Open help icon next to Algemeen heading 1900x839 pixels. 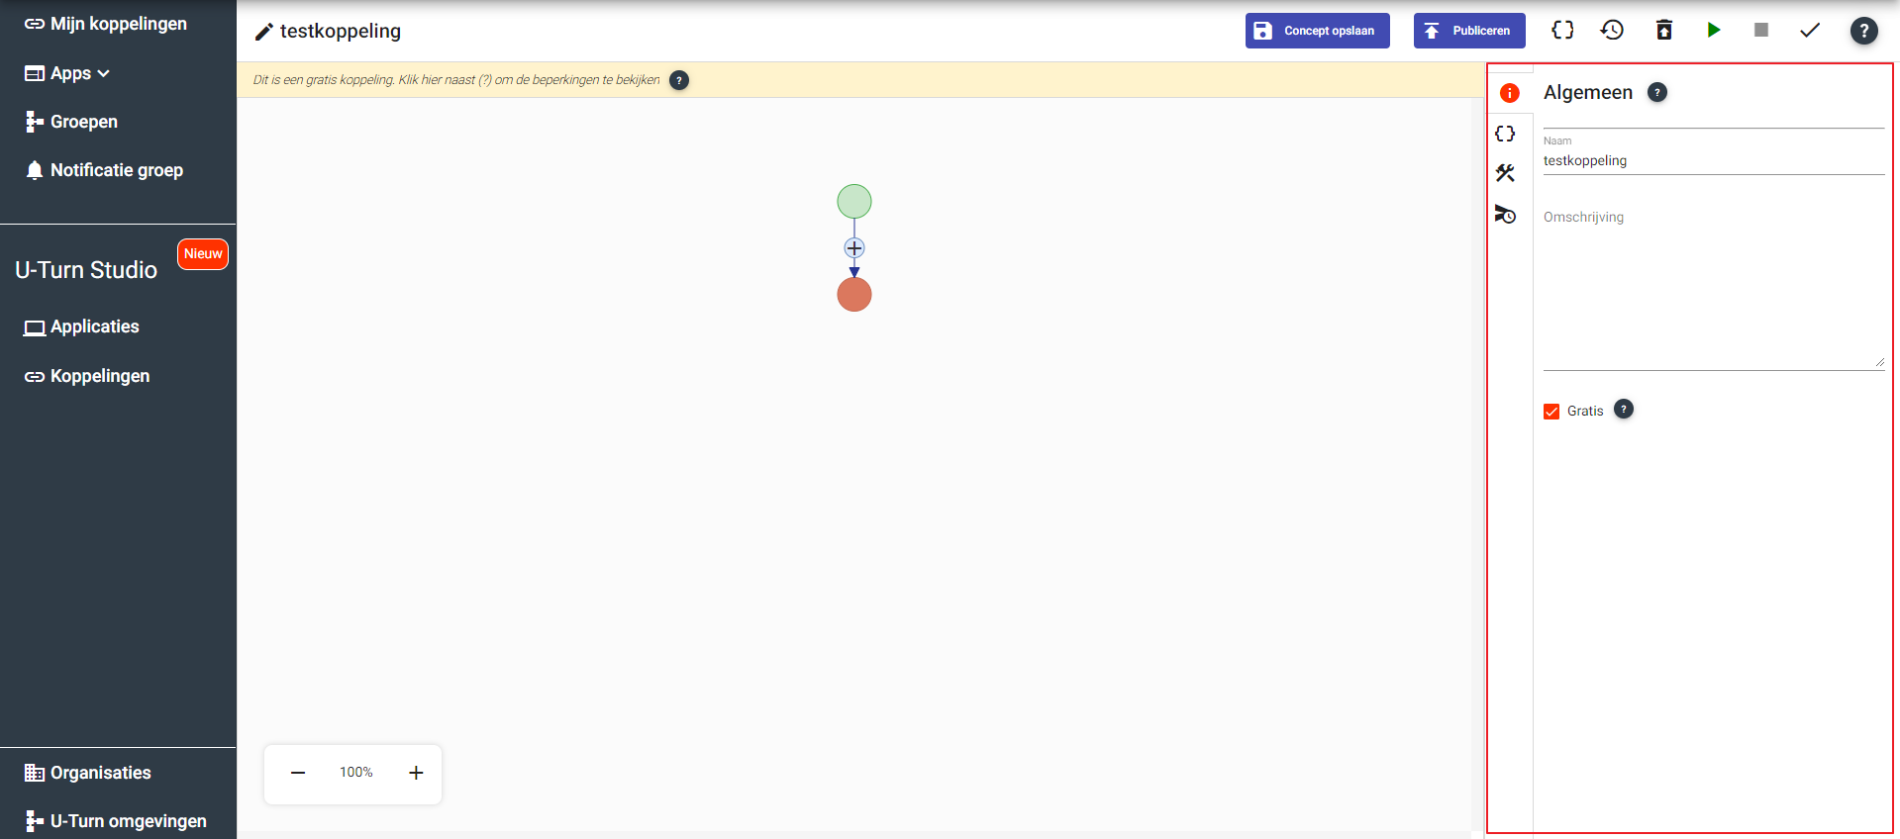pyautogui.click(x=1656, y=92)
